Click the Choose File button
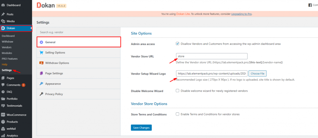Viewport: 318px width, 138px height. click(257, 74)
